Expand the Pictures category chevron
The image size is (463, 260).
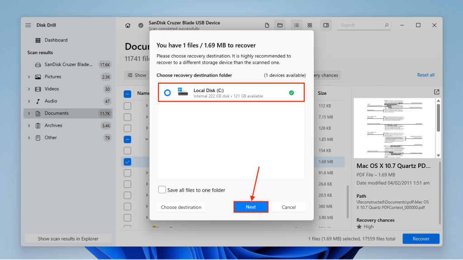28,77
